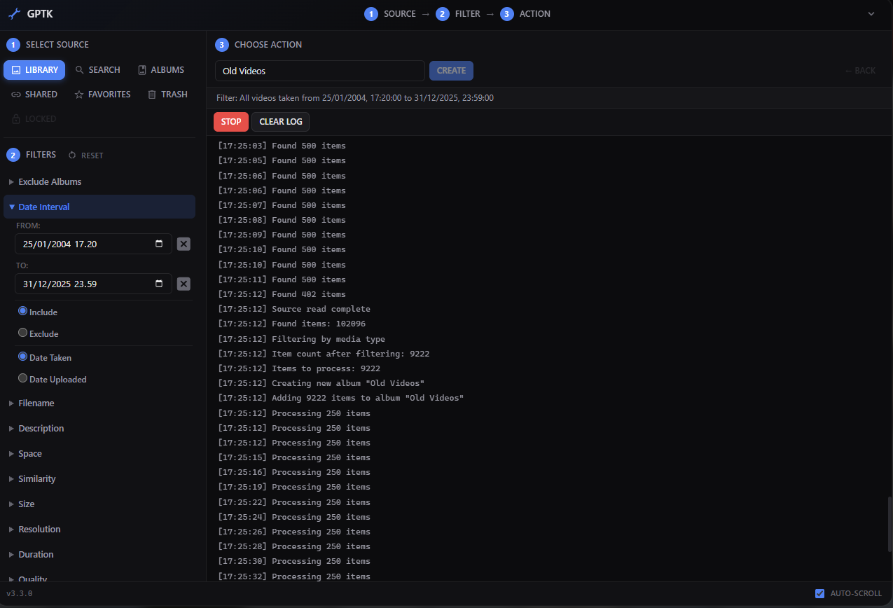Click log line "Filtering by media type"

coord(301,339)
